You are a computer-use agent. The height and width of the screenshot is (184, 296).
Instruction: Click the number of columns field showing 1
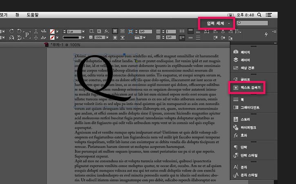coord(171,31)
